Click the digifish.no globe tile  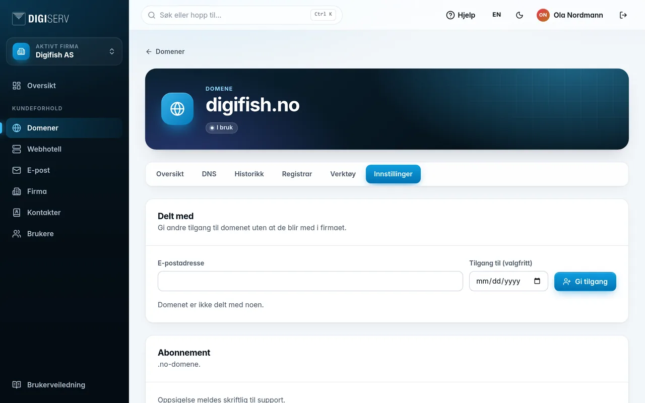click(x=177, y=109)
